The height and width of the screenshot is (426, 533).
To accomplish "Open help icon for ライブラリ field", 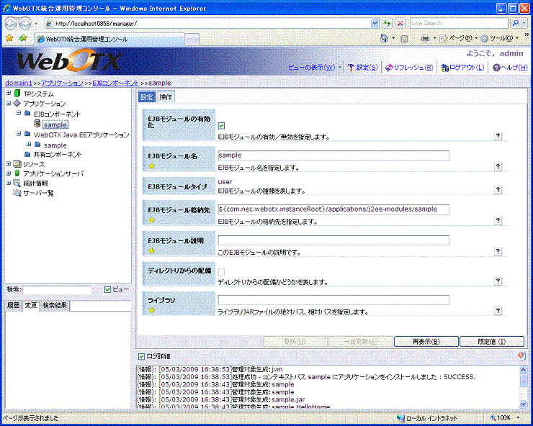I will tap(498, 311).
